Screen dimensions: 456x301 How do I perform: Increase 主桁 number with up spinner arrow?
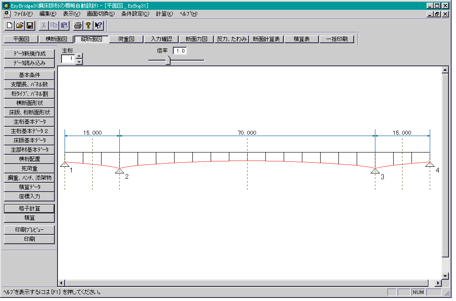pos(79,56)
